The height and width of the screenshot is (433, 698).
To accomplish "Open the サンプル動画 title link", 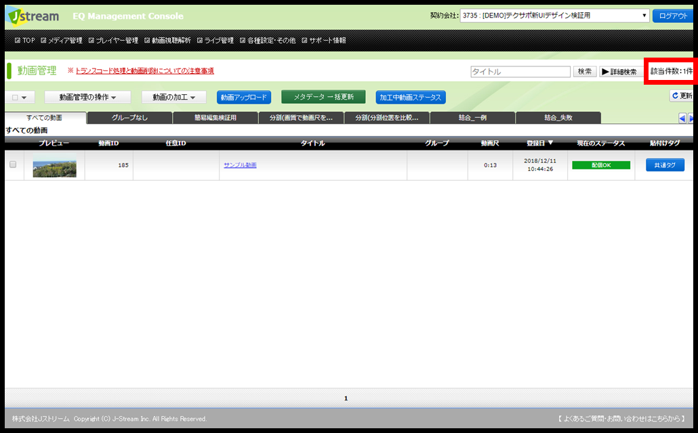I will [240, 165].
